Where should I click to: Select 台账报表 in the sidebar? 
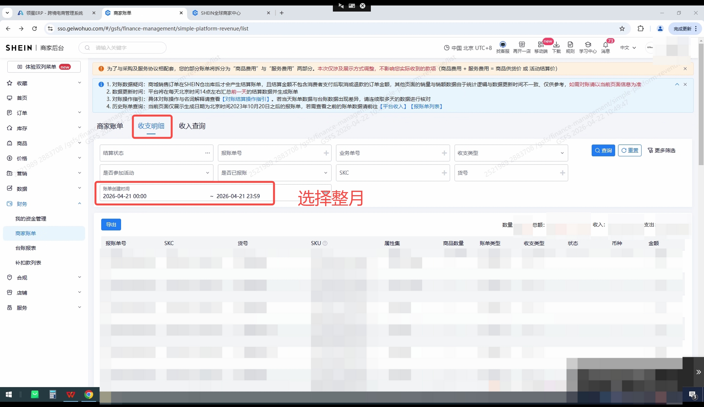pos(26,248)
